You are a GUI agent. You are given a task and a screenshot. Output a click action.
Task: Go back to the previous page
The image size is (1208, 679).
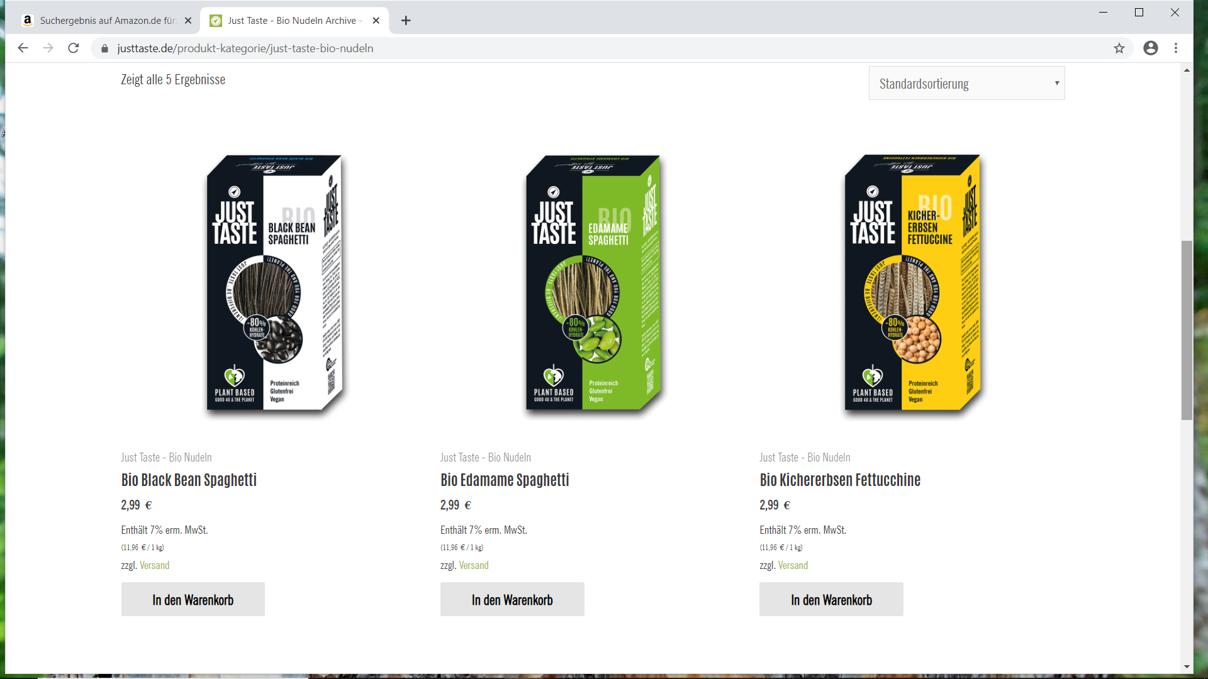pos(23,48)
